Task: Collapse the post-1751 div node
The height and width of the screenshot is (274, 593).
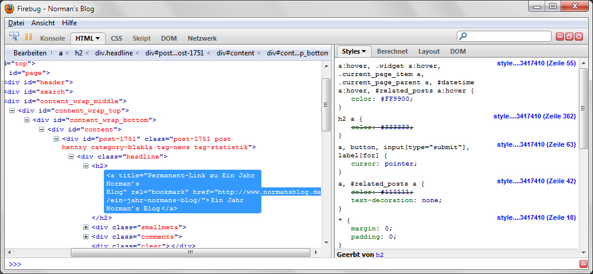Action: [x=56, y=138]
